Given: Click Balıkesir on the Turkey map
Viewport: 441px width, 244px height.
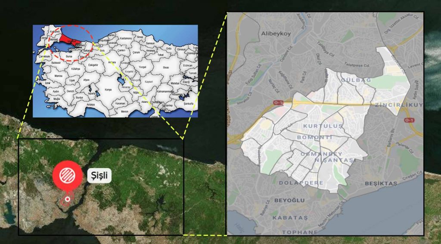Looking at the screenshot, I should [x=56, y=63].
